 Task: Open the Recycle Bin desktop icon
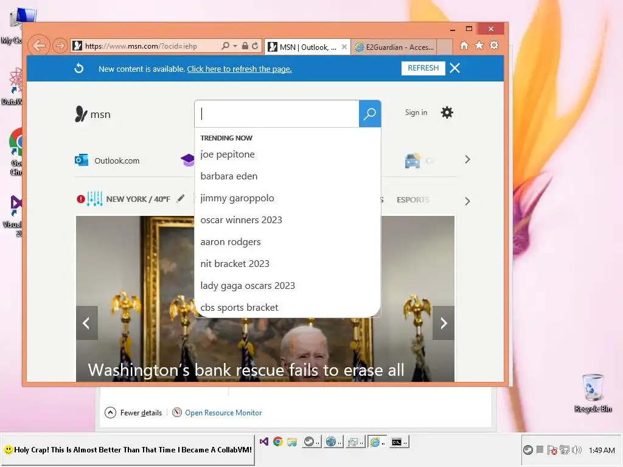pyautogui.click(x=593, y=393)
